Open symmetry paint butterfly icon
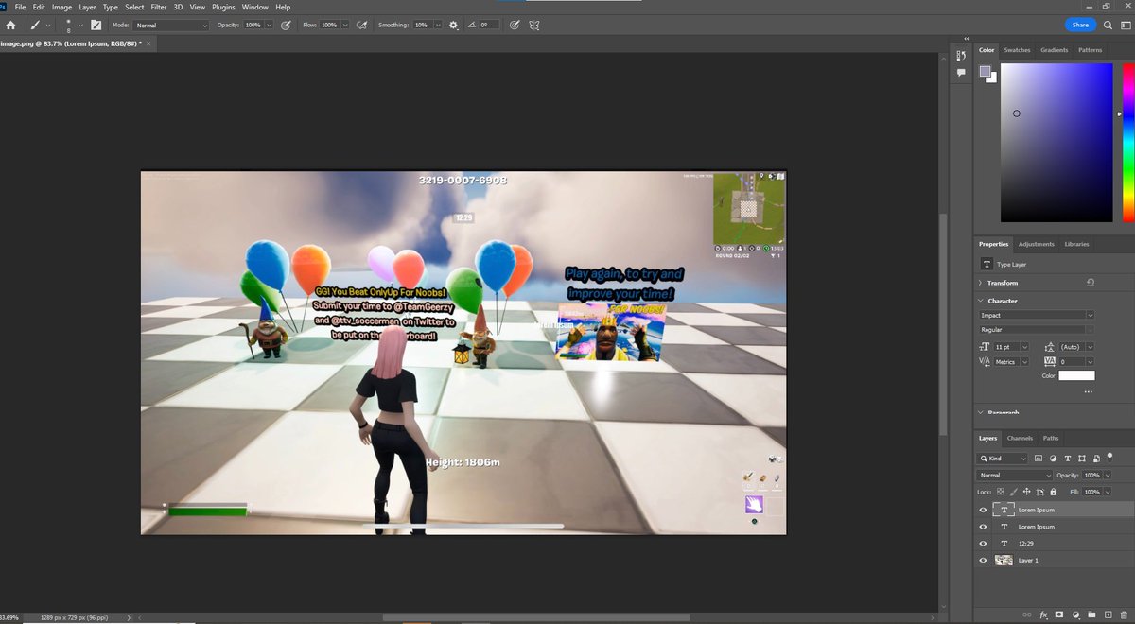This screenshot has height=624, width=1135. (535, 26)
